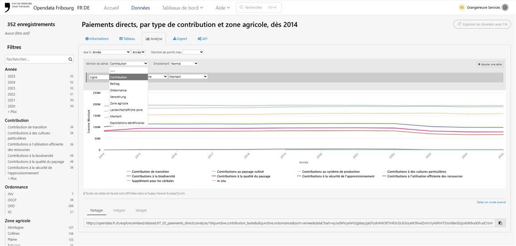
Task: Open the Informations tab
Action: coord(97,39)
